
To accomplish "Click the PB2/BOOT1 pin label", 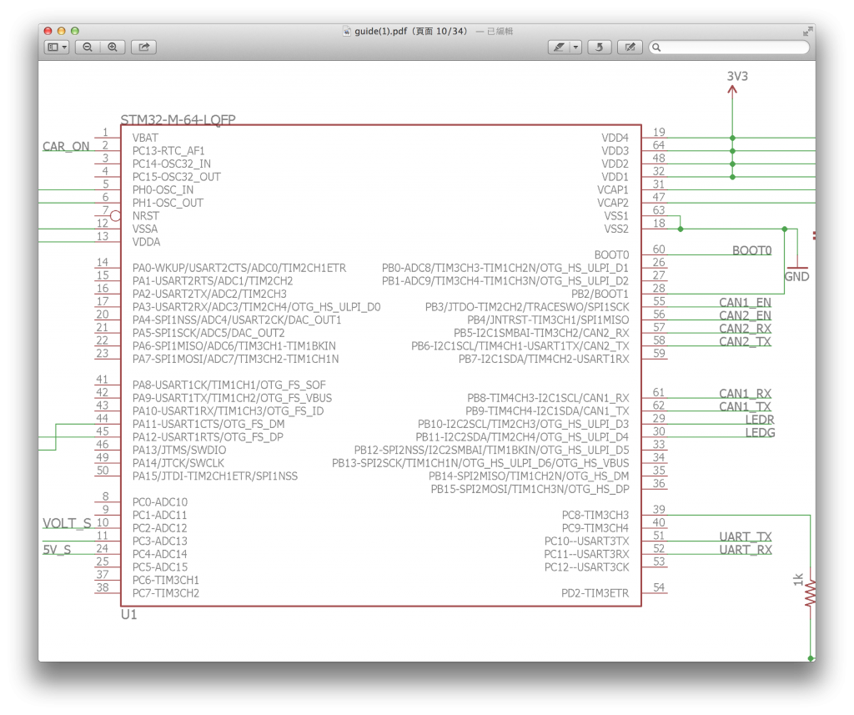I will point(600,294).
